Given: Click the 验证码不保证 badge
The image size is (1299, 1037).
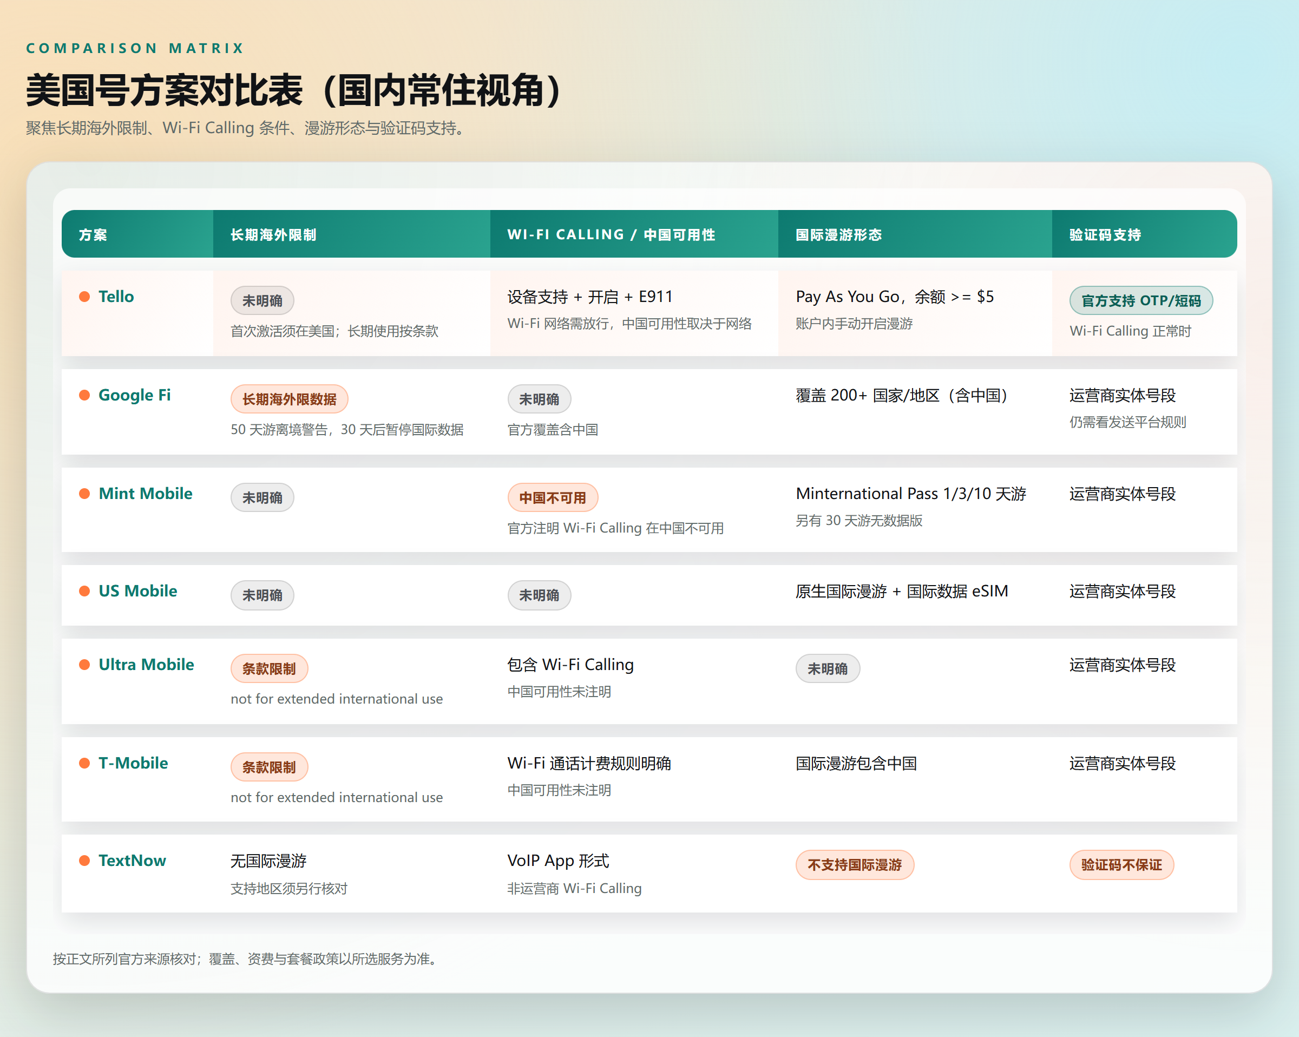Looking at the screenshot, I should pos(1121,865).
